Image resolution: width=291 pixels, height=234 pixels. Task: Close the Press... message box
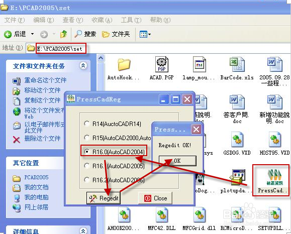(x=196, y=129)
